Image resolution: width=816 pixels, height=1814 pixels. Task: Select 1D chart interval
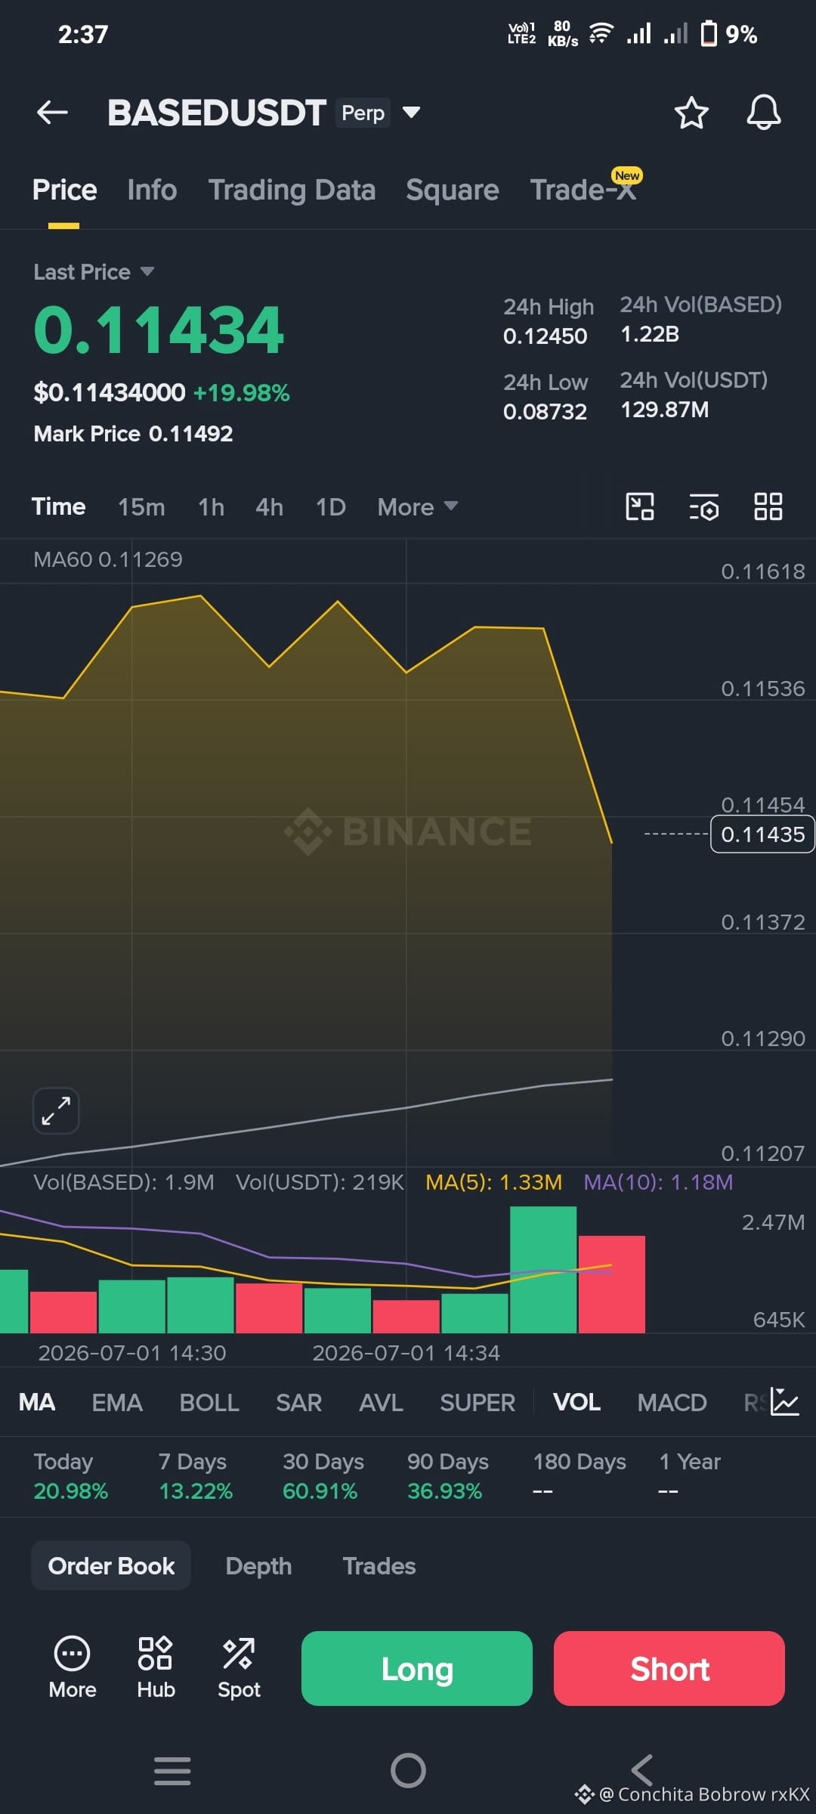tap(330, 506)
